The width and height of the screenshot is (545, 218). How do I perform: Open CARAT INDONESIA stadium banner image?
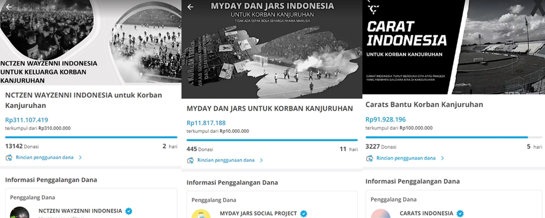click(453, 47)
